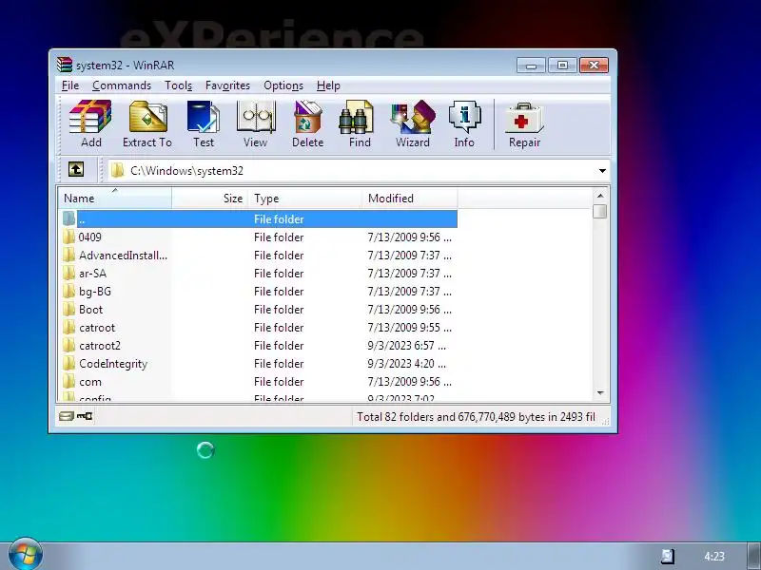761x570 pixels.
Task: Open the Windows Start orb
Action: tap(25, 554)
